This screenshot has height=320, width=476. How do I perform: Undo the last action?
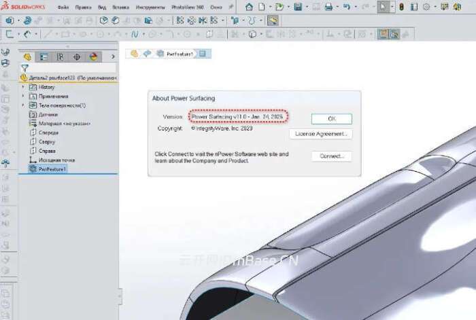point(347,7)
